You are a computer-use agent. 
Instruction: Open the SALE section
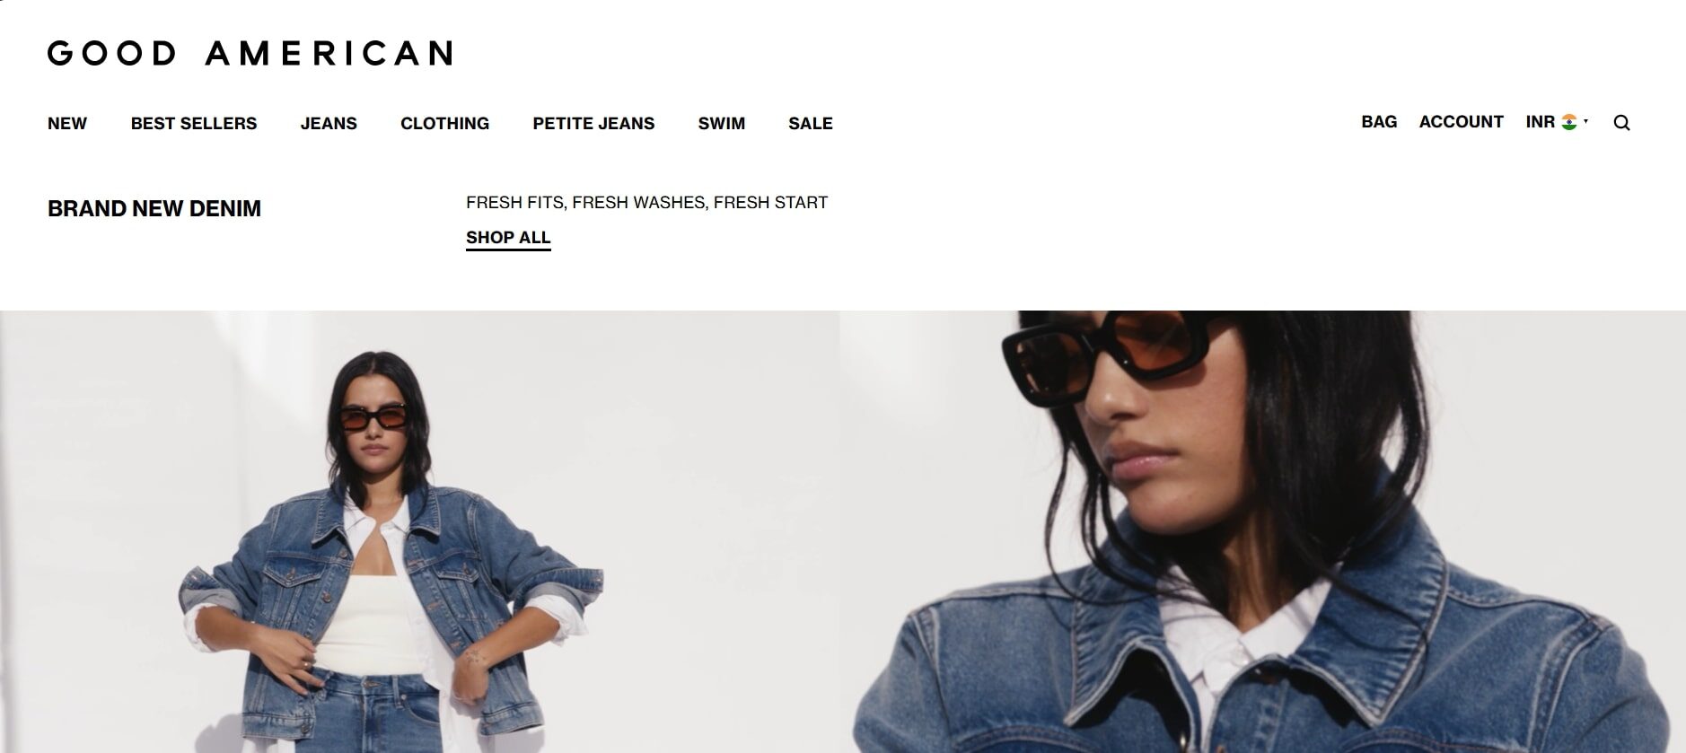click(811, 124)
